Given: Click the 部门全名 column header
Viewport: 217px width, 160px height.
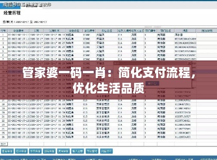Looking at the screenshot, I should [x=166, y=31].
